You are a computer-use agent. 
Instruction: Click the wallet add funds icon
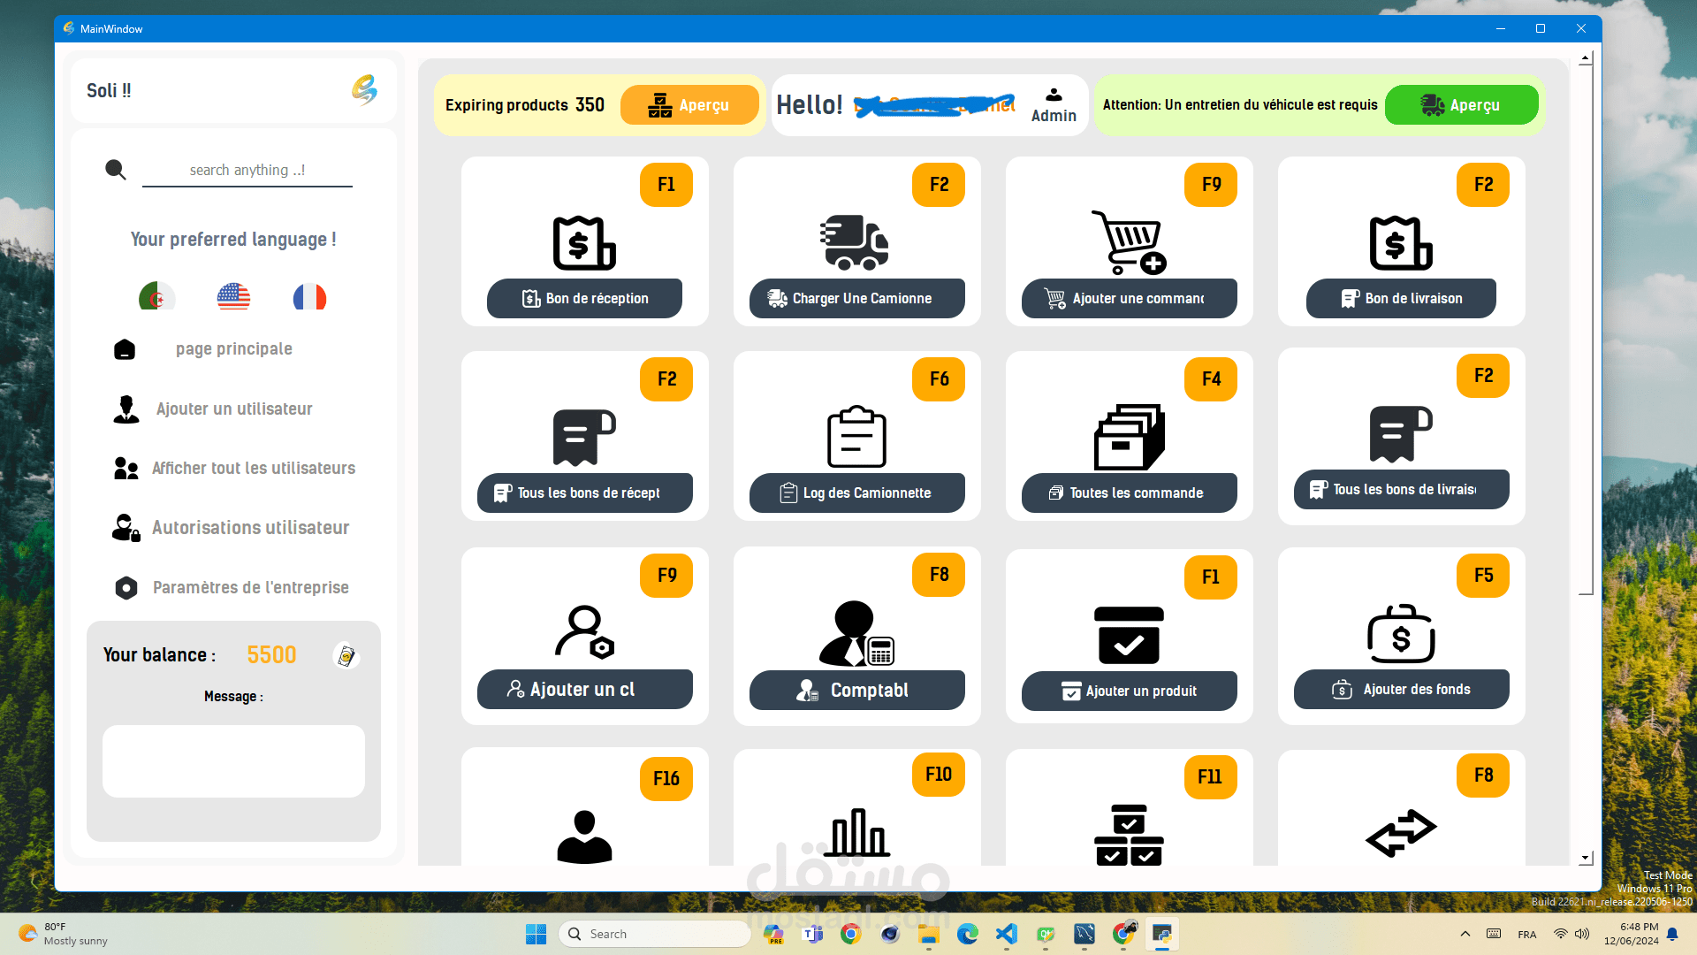pos(1401,634)
